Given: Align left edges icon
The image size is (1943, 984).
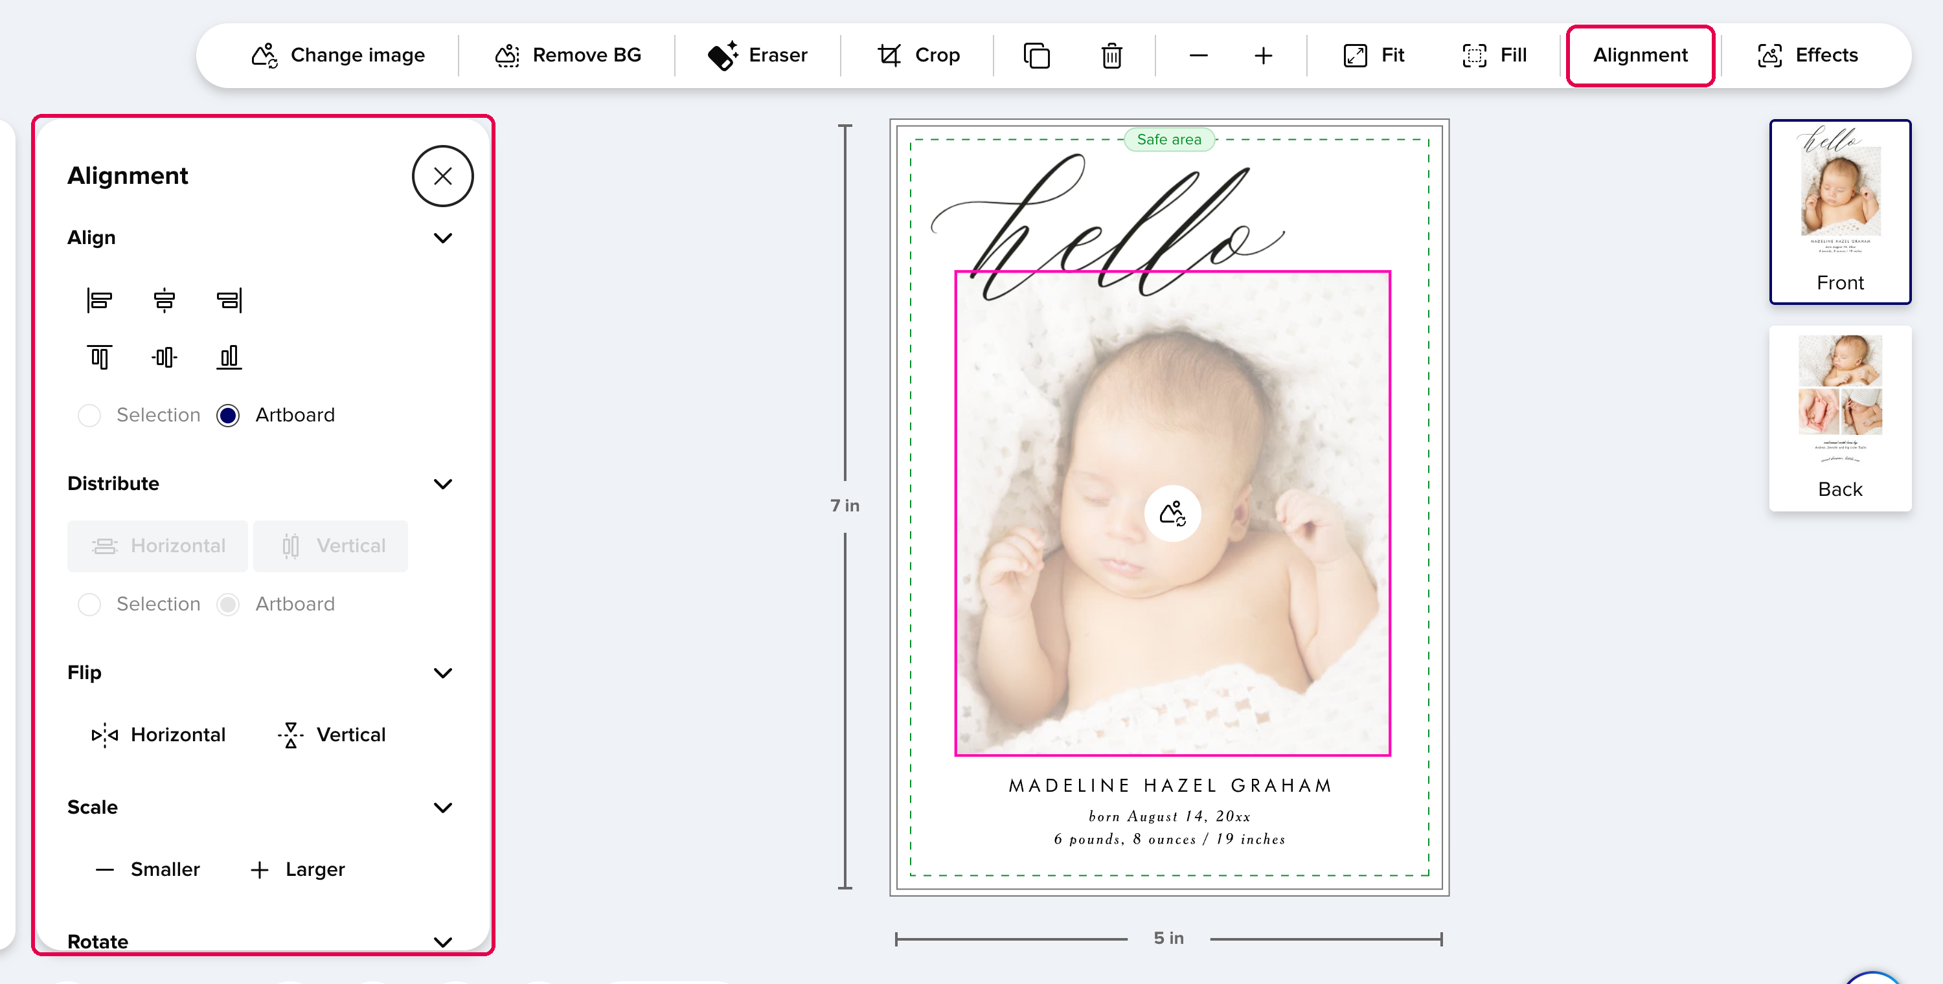Looking at the screenshot, I should [x=100, y=300].
